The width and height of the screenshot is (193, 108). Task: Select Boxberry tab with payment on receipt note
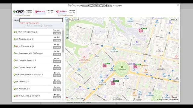pos(66,12)
